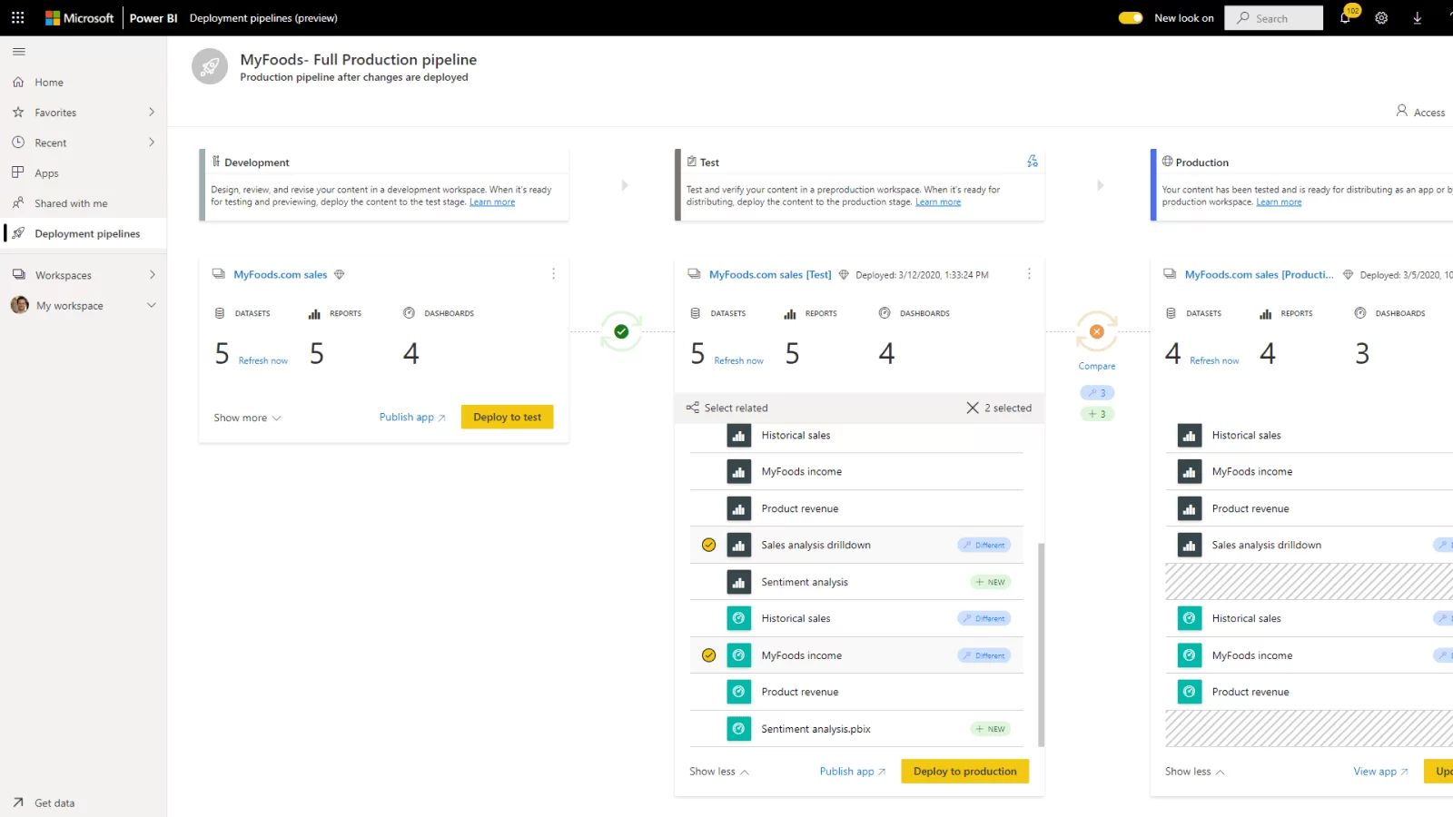
Task: Expand My workspace dropdown
Action: [152, 306]
